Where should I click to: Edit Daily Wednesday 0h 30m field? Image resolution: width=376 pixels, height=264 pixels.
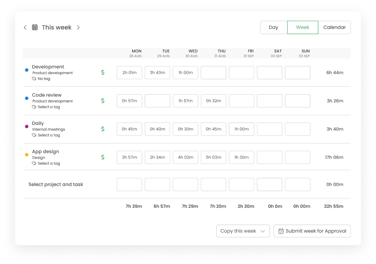185,129
